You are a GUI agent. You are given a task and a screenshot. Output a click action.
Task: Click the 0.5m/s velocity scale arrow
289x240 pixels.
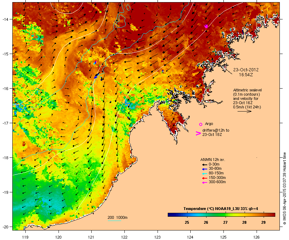tap(244, 111)
